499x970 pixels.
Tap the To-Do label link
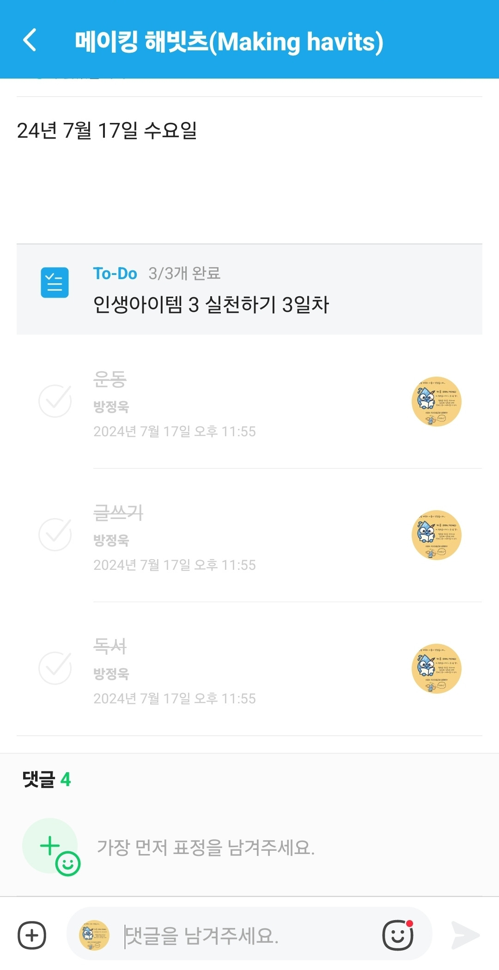tap(115, 274)
